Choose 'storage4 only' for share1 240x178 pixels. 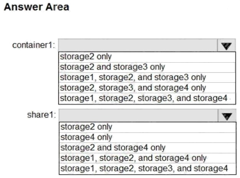(86, 137)
